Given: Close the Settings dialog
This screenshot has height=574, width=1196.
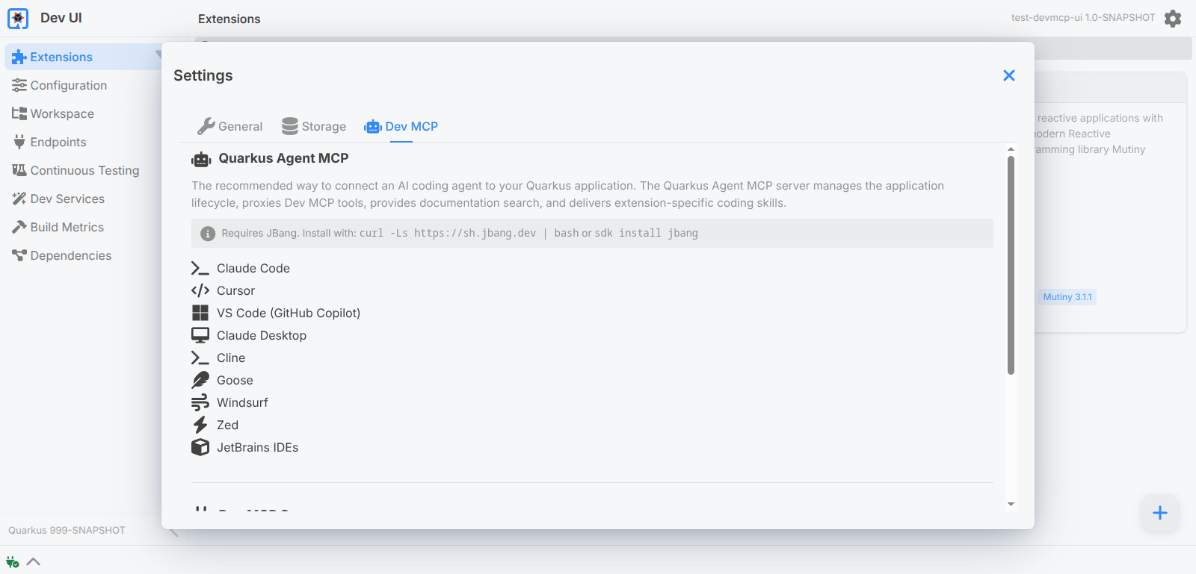Looking at the screenshot, I should pyautogui.click(x=1009, y=75).
